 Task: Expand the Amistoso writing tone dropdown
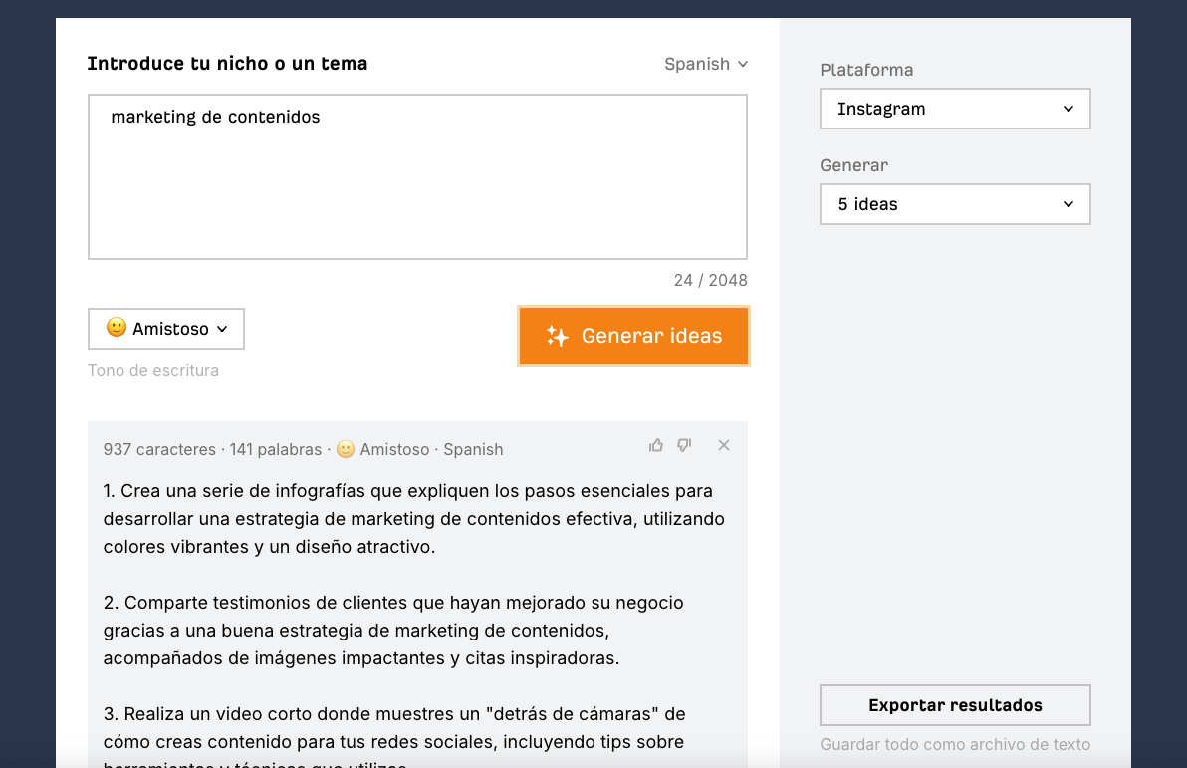165,328
